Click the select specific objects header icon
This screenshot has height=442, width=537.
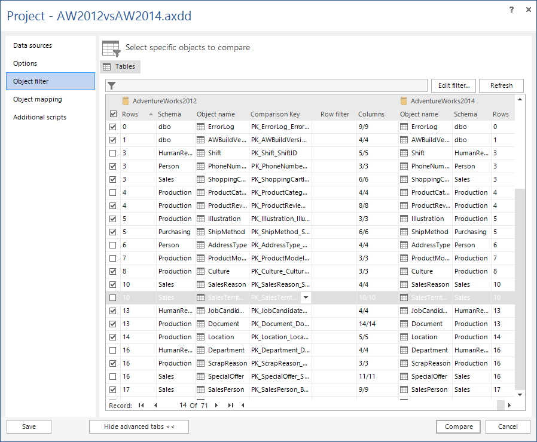[111, 48]
